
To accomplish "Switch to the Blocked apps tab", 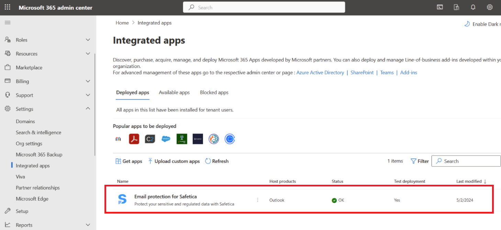I will pos(214,93).
